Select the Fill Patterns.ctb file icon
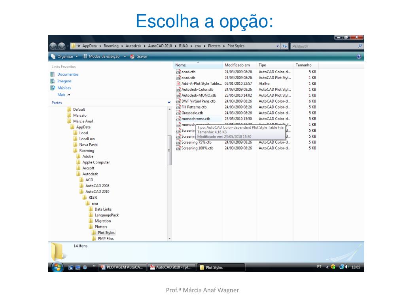The image size is (405, 304). click(178, 107)
